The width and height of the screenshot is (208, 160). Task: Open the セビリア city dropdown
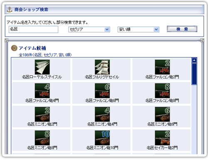89,30
